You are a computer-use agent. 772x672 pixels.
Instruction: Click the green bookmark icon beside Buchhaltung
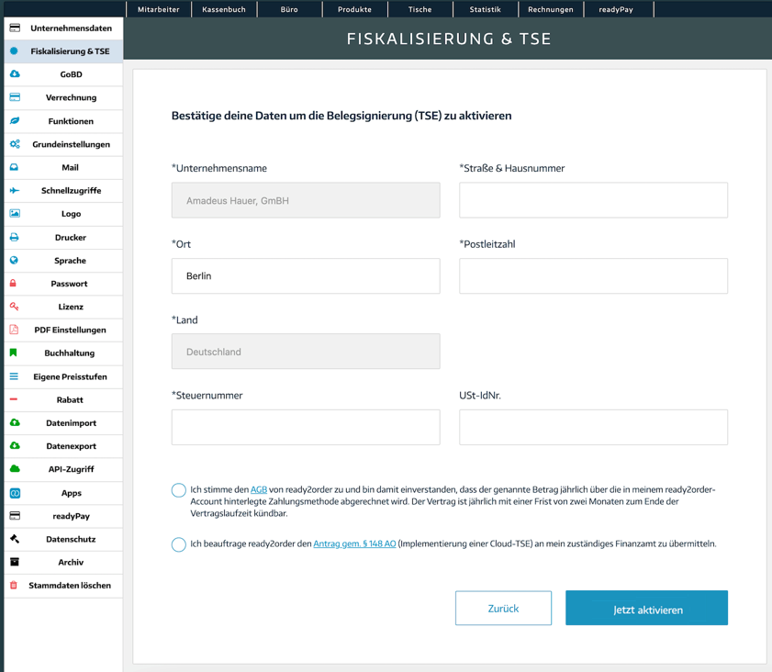click(14, 353)
